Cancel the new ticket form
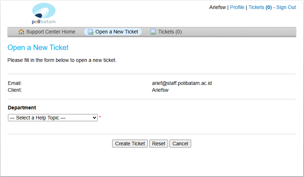The height and width of the screenshot is (177, 304). pos(180,144)
